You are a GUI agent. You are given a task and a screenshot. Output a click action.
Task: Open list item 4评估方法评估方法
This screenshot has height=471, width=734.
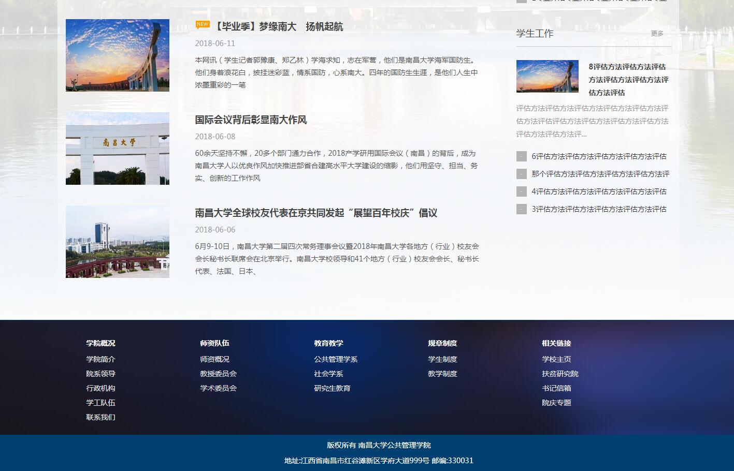[x=599, y=192]
